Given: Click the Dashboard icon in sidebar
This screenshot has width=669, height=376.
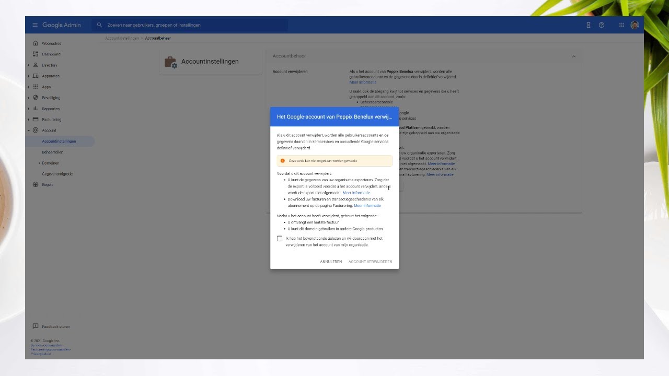Looking at the screenshot, I should (36, 54).
